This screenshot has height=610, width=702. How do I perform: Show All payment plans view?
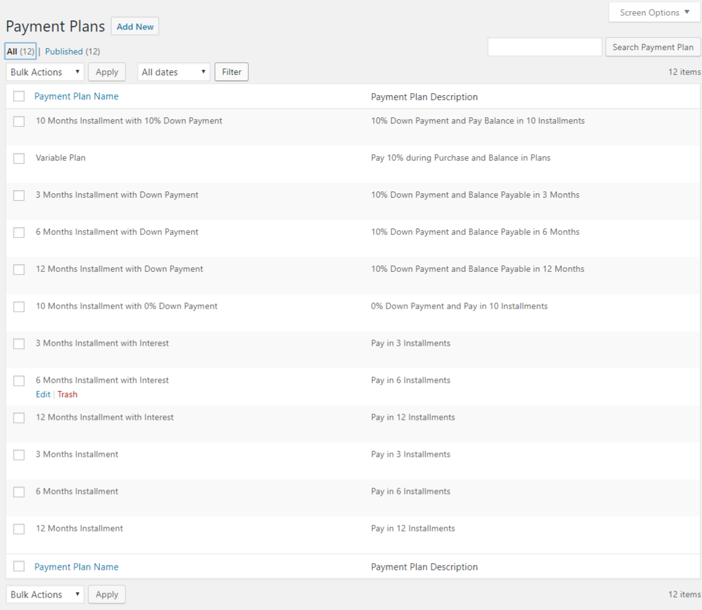pos(20,51)
